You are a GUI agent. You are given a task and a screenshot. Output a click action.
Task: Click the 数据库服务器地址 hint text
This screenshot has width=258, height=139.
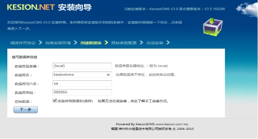(141, 66)
